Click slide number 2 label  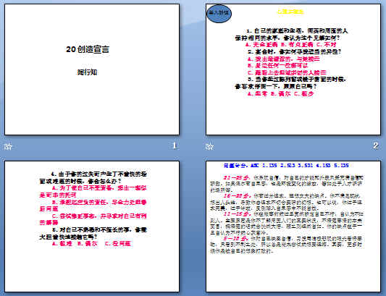tap(376, 146)
